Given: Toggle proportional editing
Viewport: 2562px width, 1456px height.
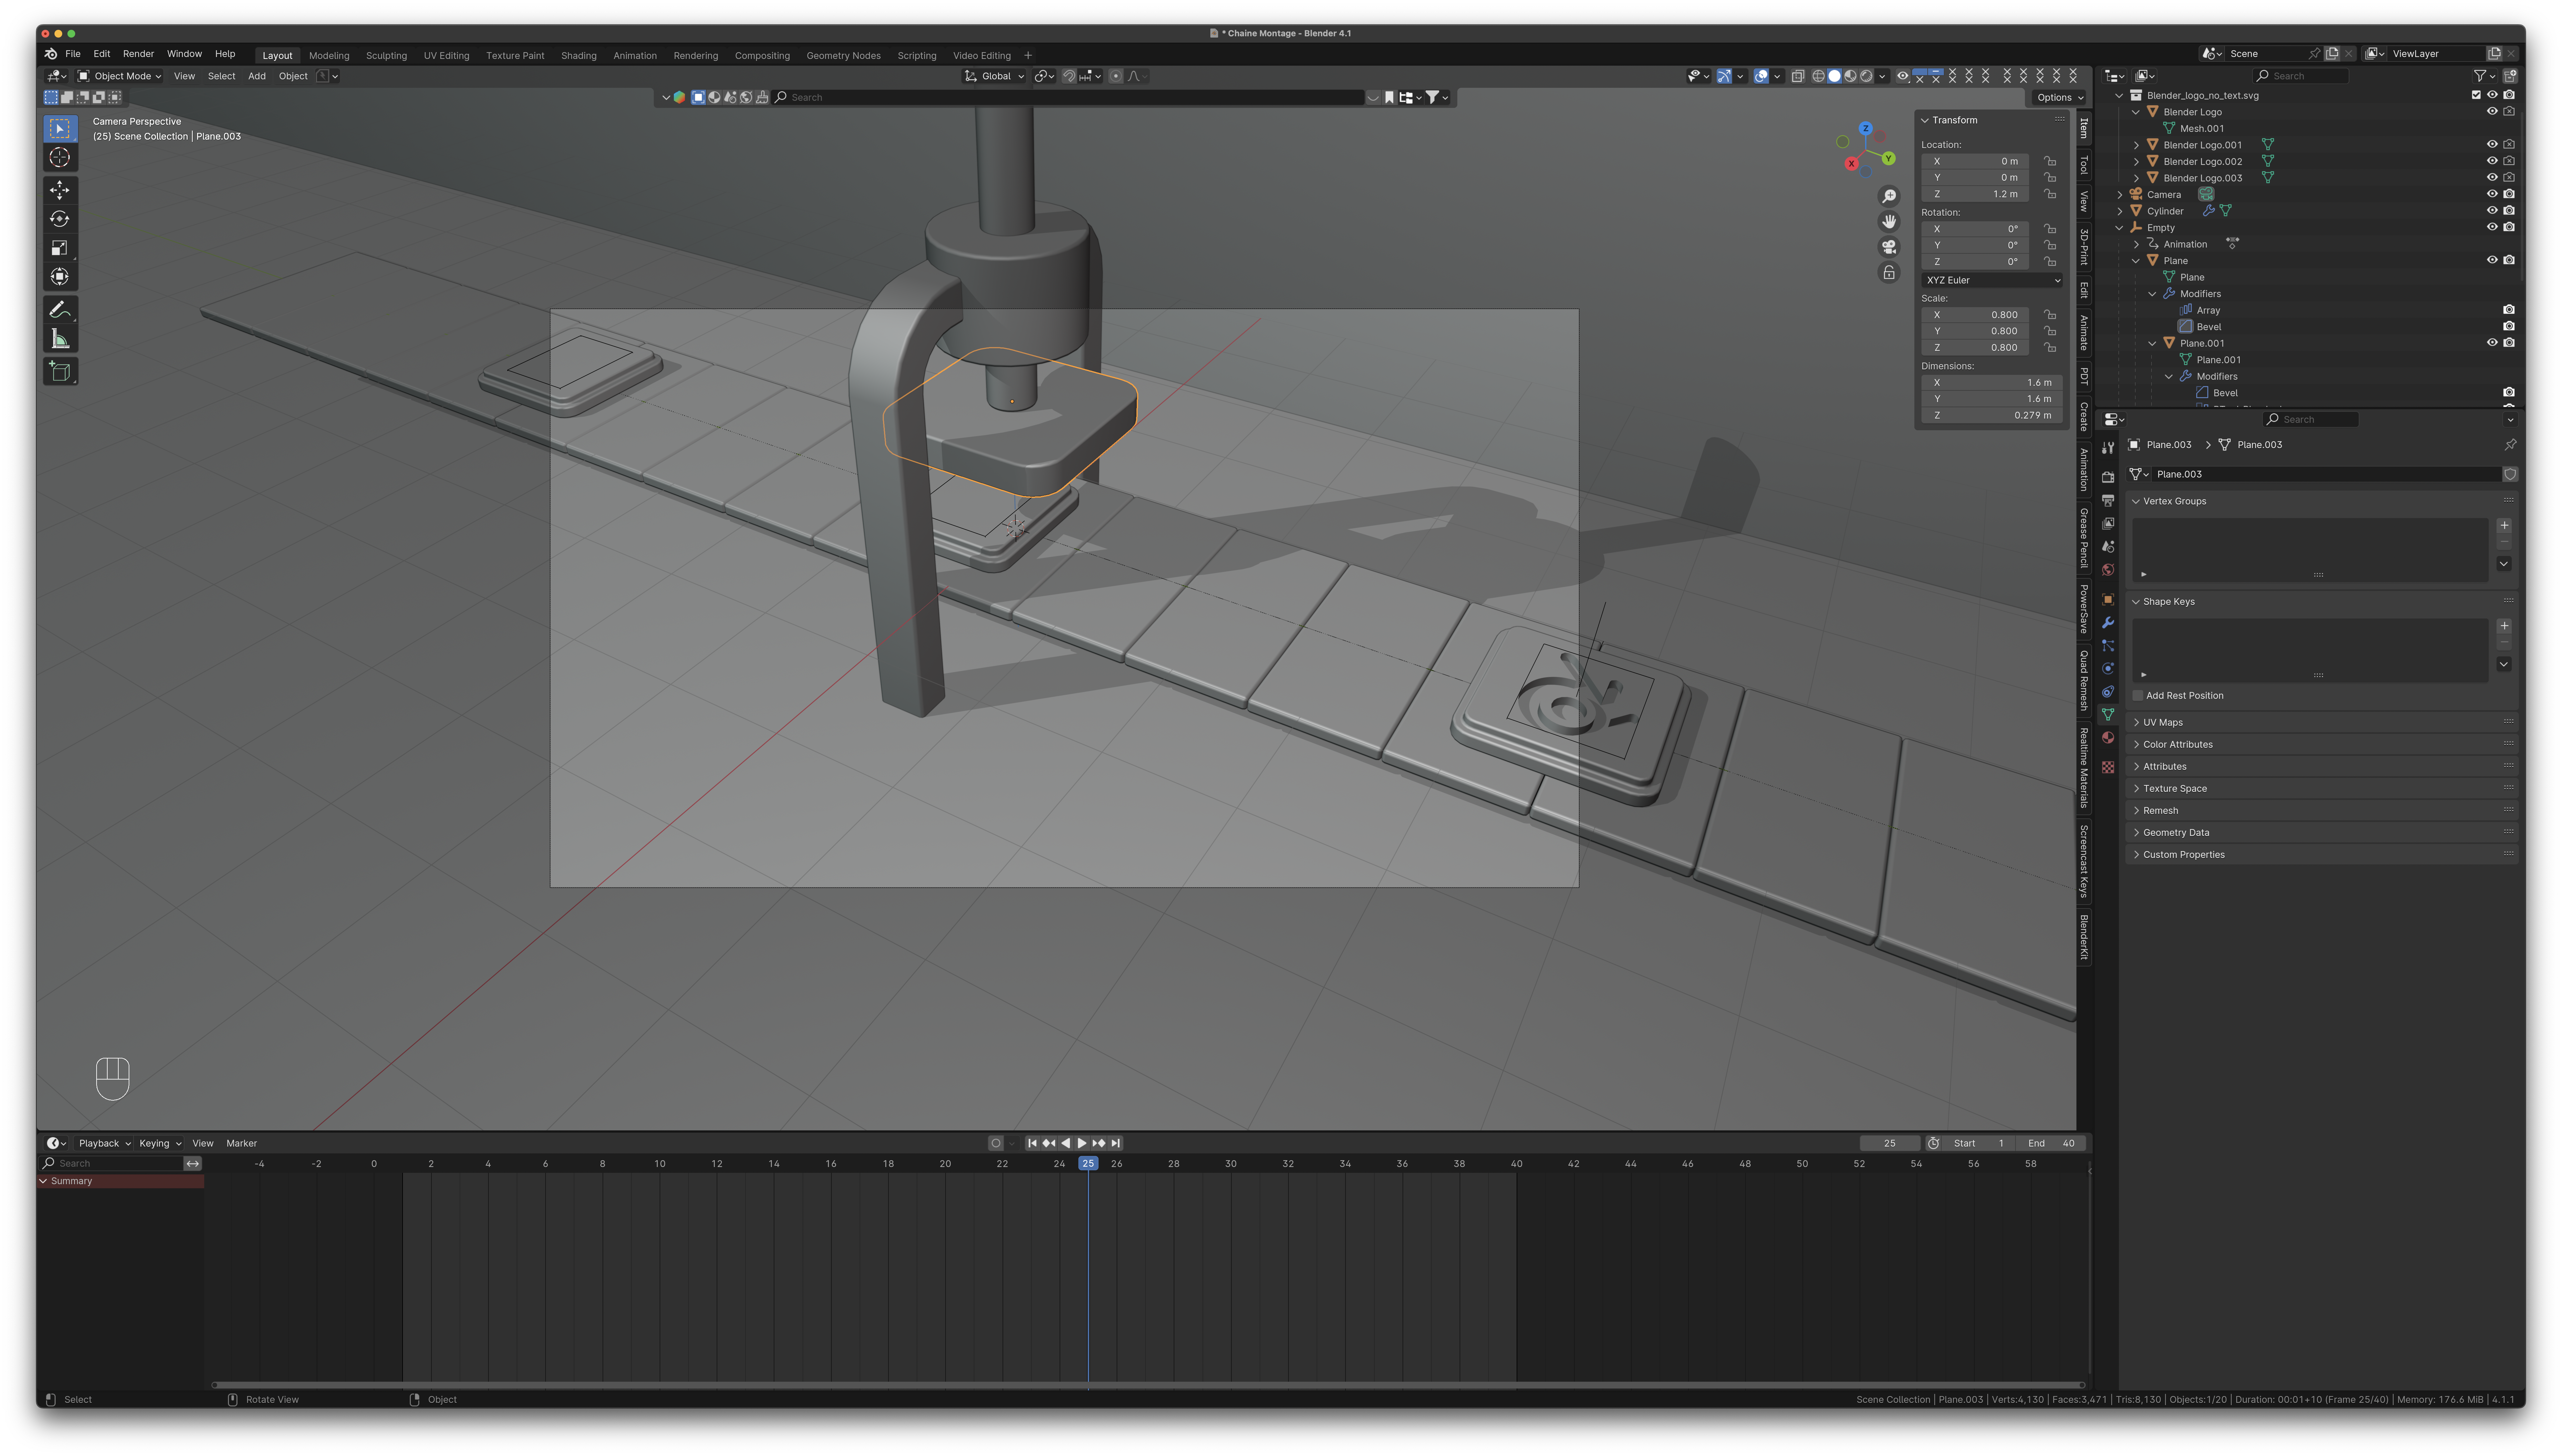Looking at the screenshot, I should [1116, 76].
